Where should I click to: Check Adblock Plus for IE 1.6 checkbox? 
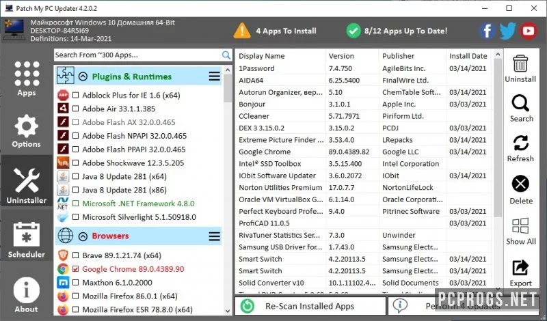tap(75, 95)
